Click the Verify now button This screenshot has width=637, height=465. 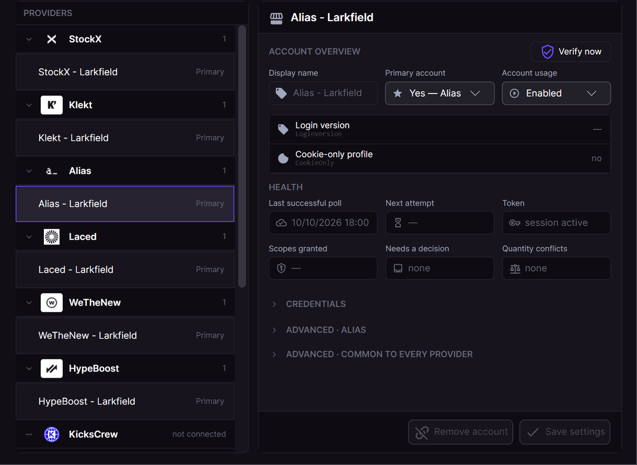pos(571,52)
